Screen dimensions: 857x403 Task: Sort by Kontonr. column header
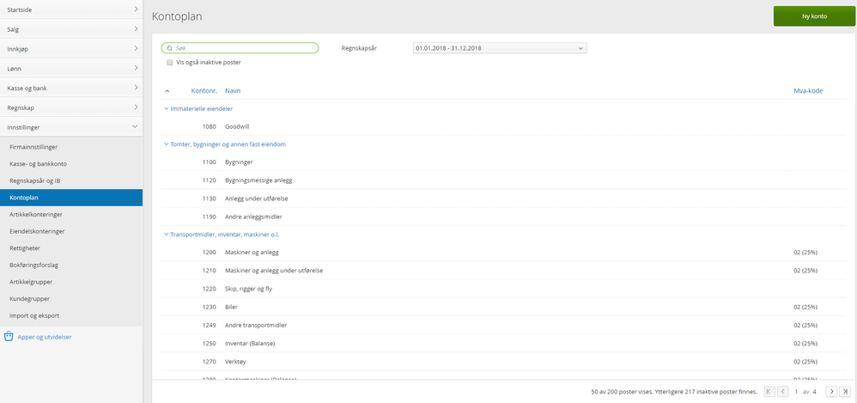(204, 91)
